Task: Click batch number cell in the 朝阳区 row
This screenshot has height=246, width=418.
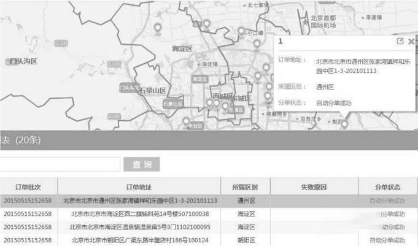Action: click(x=28, y=240)
